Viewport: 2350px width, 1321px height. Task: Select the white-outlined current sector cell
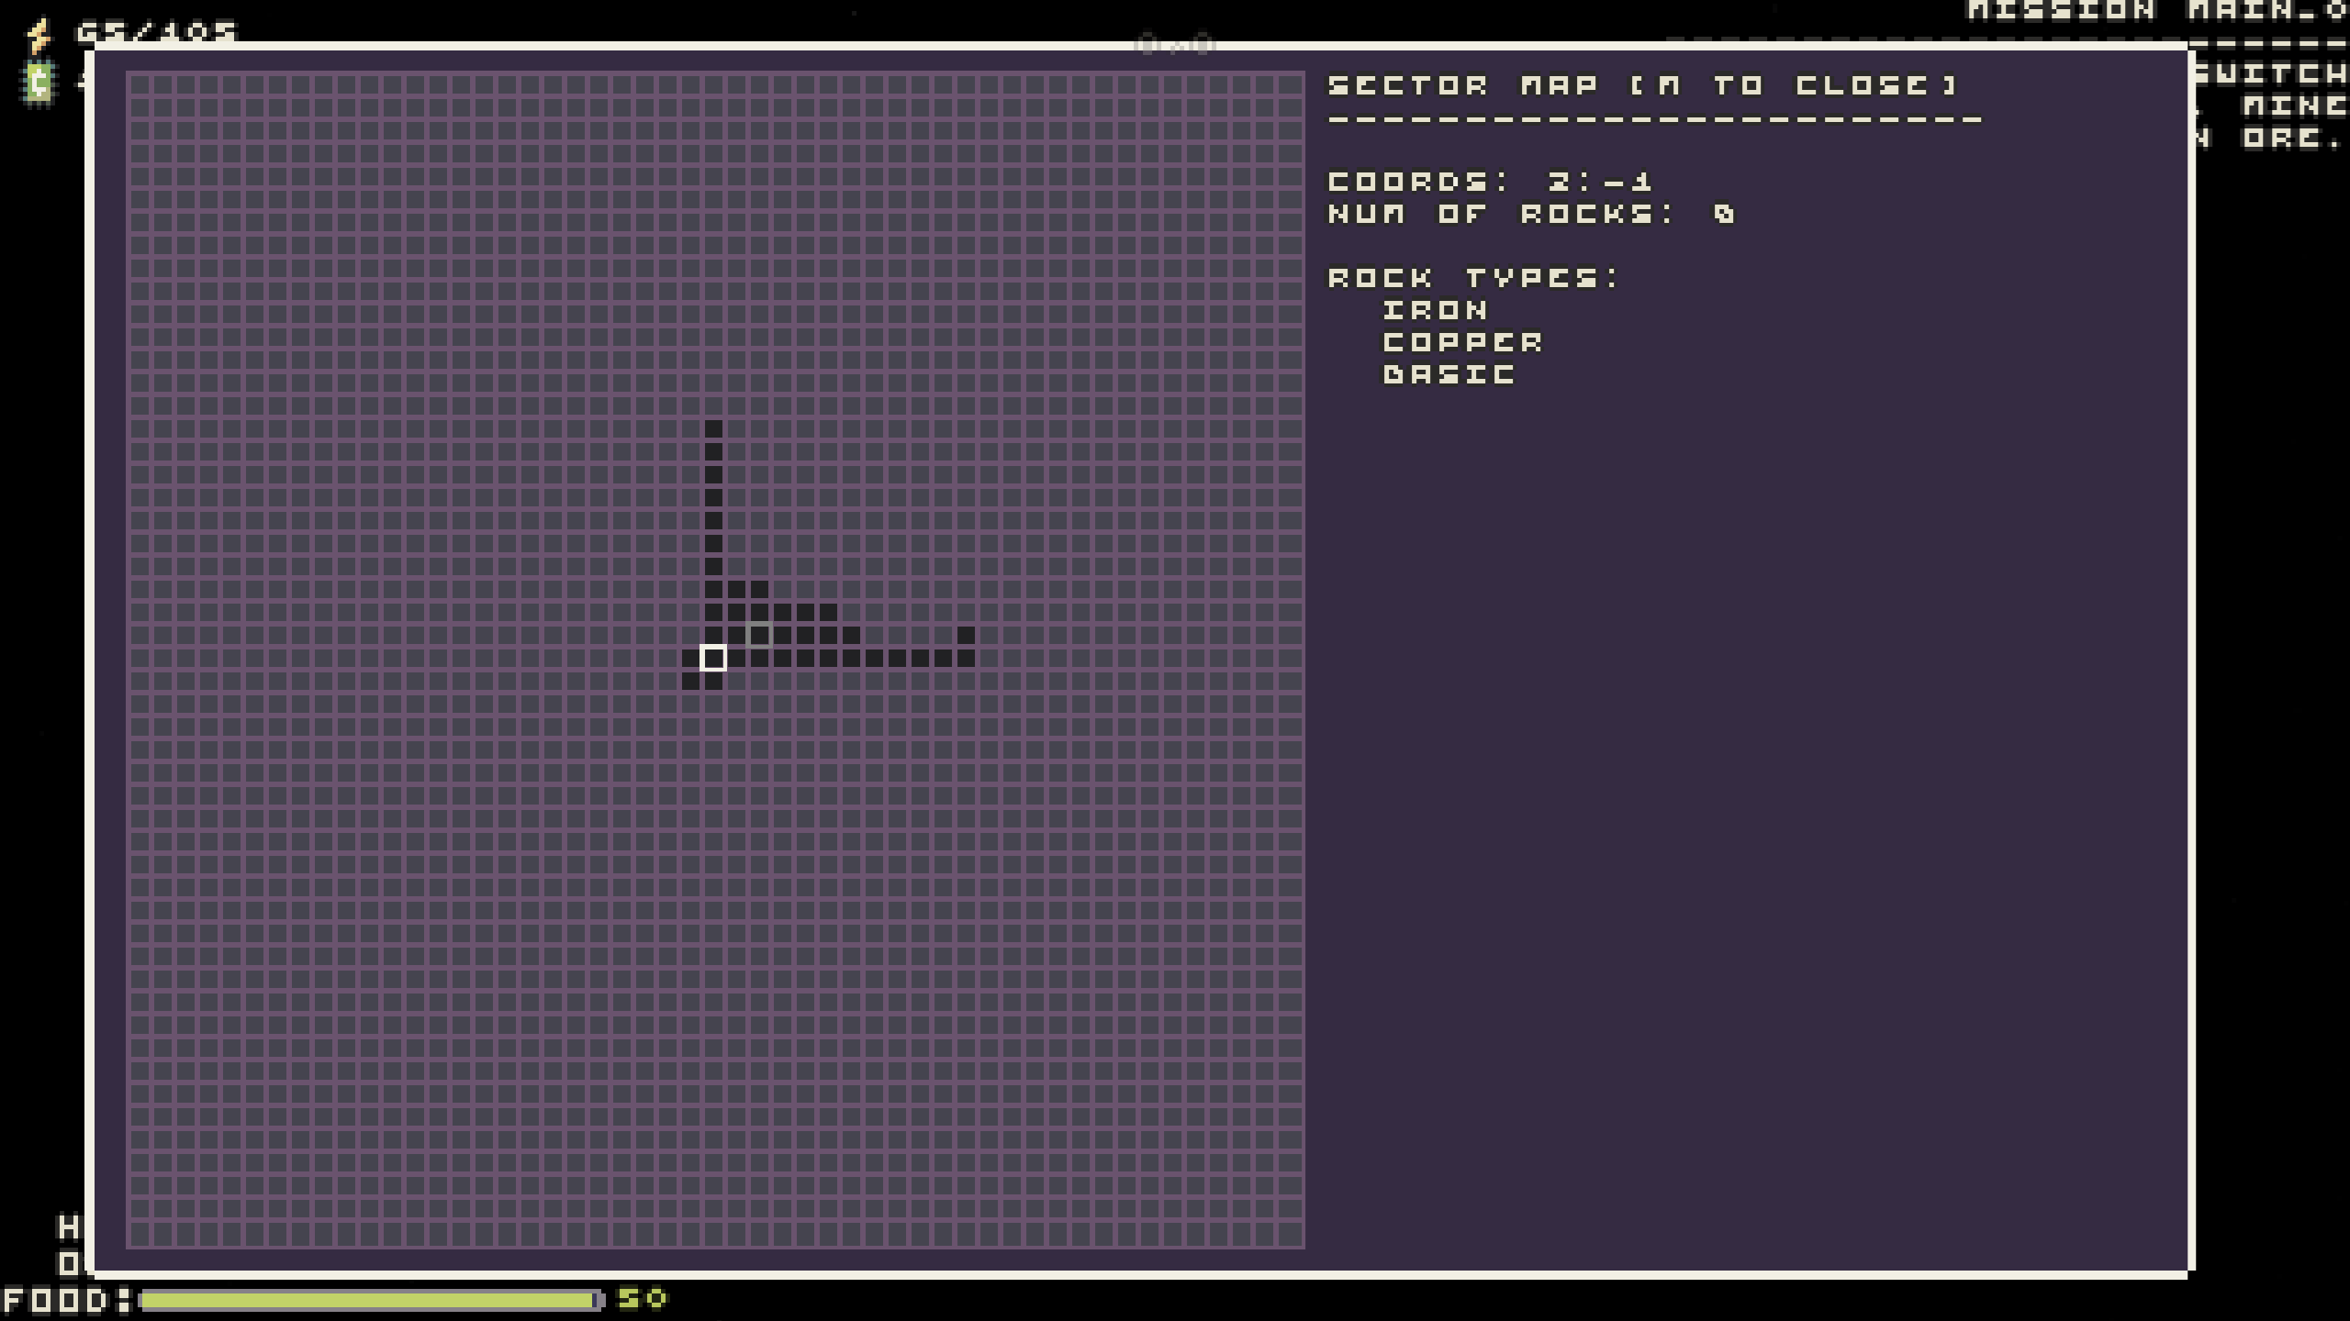[x=713, y=658]
